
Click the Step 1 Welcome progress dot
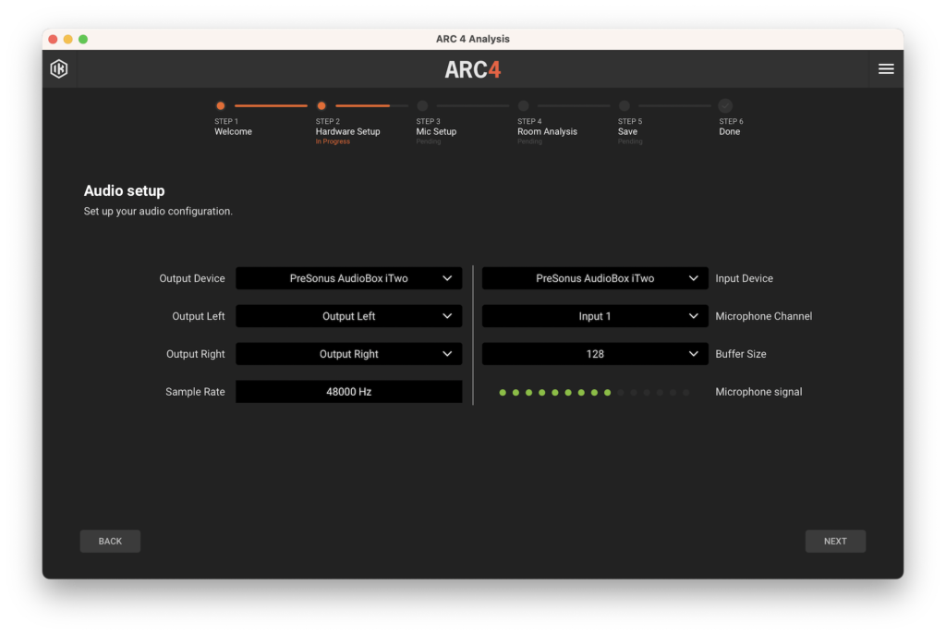pos(220,106)
